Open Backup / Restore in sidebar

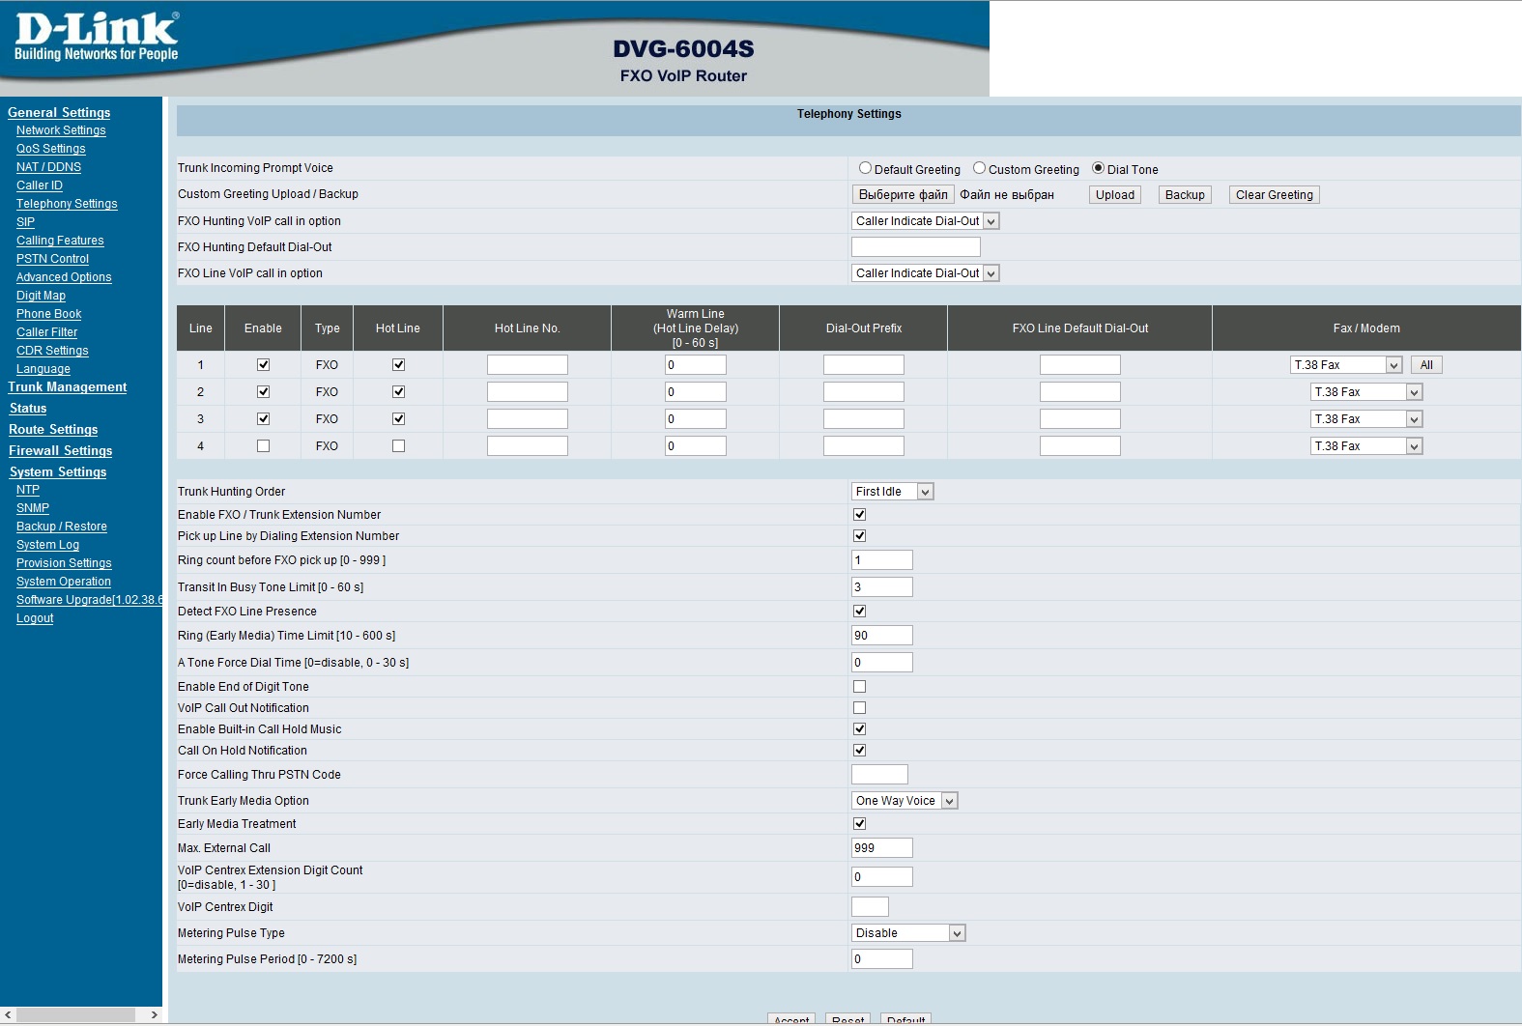62,527
